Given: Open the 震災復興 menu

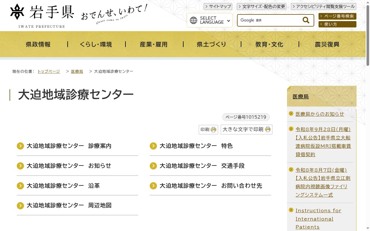Looking at the screenshot, I should [x=327, y=44].
